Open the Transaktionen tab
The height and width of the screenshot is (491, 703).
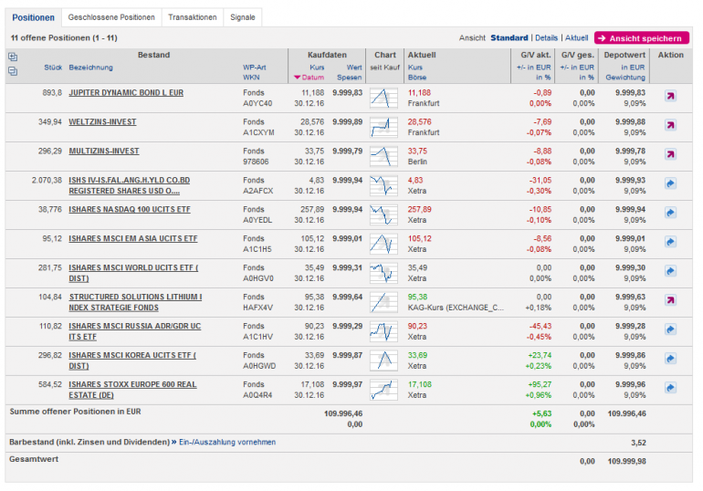(193, 17)
